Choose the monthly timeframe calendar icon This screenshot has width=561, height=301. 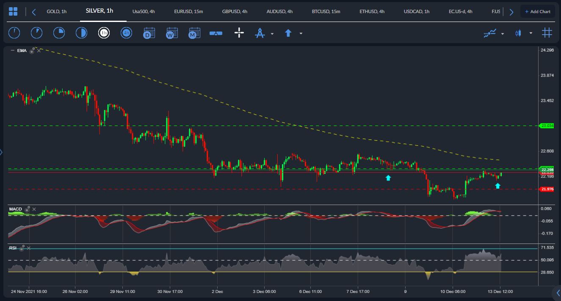pos(194,33)
